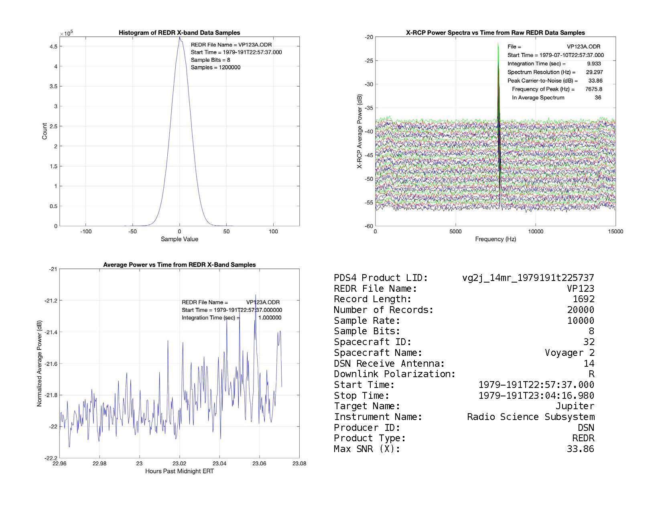Screen dimensions: 662x511
Task: Click the Samples = 1200000 histogram annotation
Action: pyautogui.click(x=215, y=68)
